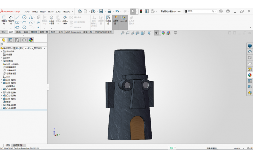Open the DisplayManager color ball tab
Screen dimensions: 253x158
pyautogui.click(x=31, y=40)
